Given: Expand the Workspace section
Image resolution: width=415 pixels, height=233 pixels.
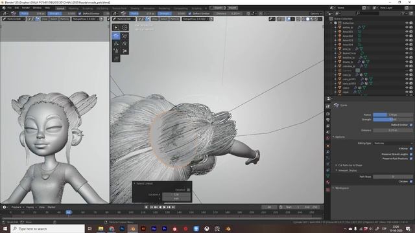Looking at the screenshot, I should [341, 188].
